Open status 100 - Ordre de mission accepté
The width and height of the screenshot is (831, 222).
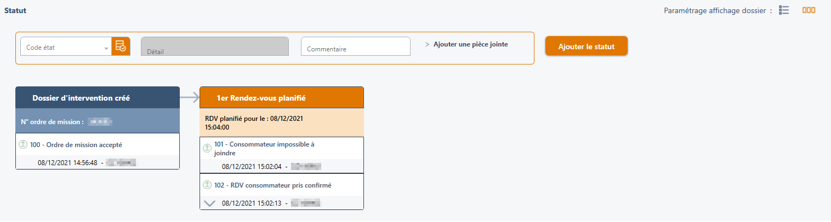(76, 145)
